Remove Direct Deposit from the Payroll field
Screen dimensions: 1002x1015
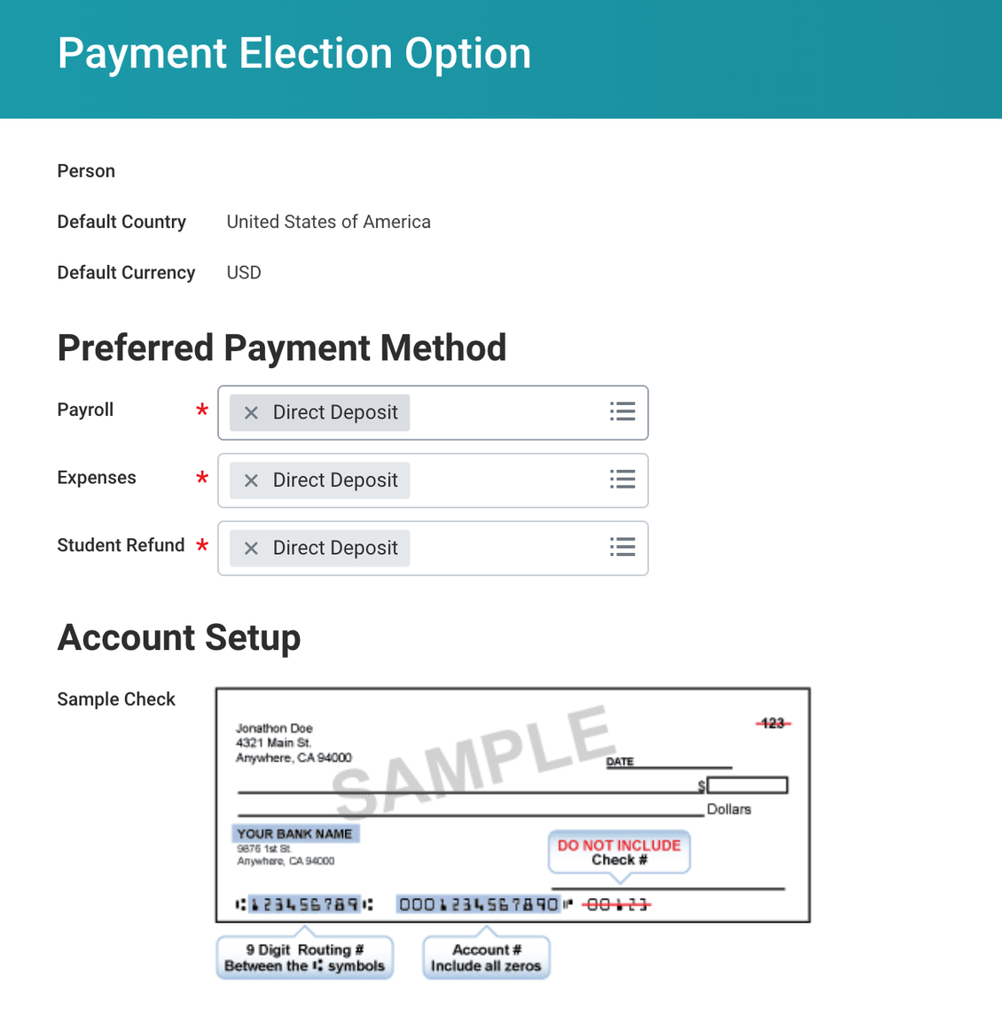pos(249,412)
